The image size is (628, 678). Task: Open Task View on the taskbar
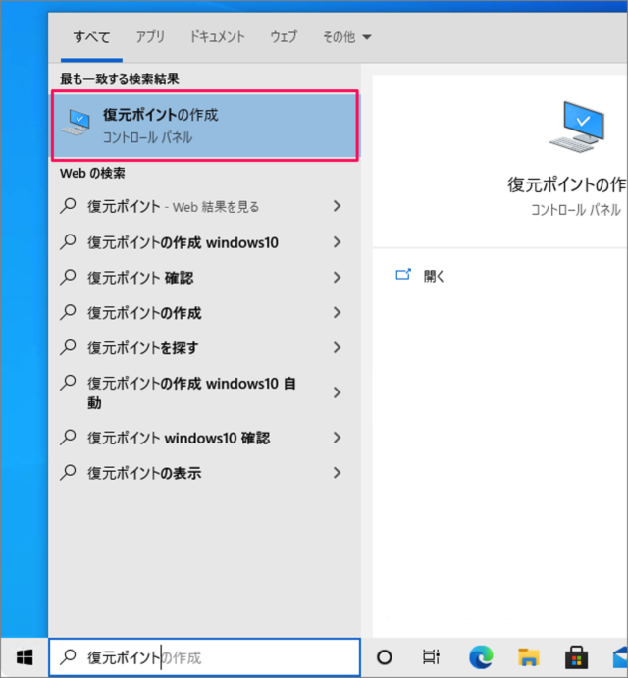coord(431,657)
